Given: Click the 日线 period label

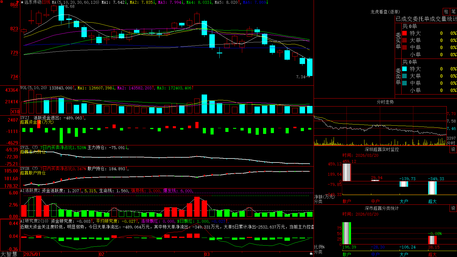Looking at the screenshot, I should 46,2.
